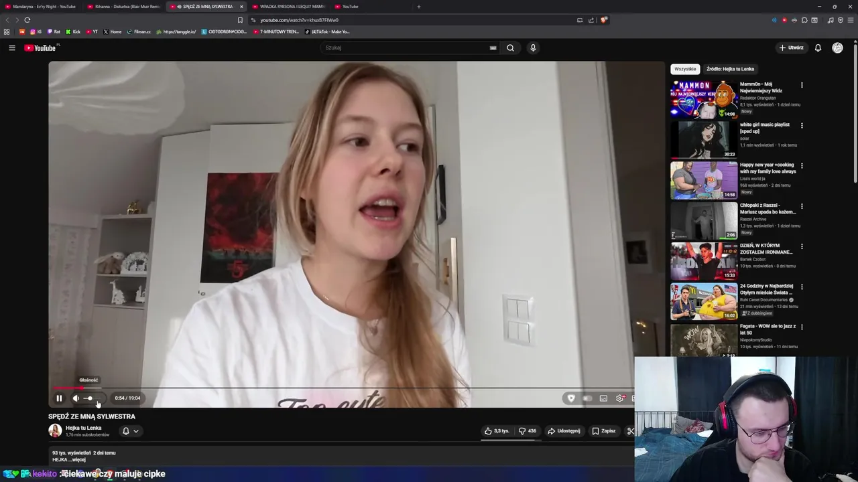The image size is (858, 482).
Task: Expand subscription notification bell dropdown
Action: click(131, 431)
